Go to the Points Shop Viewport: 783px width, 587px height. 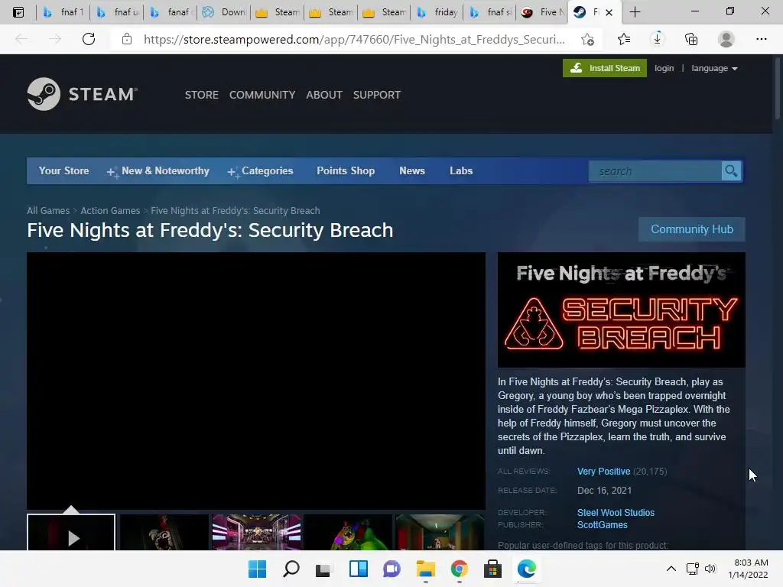point(346,170)
